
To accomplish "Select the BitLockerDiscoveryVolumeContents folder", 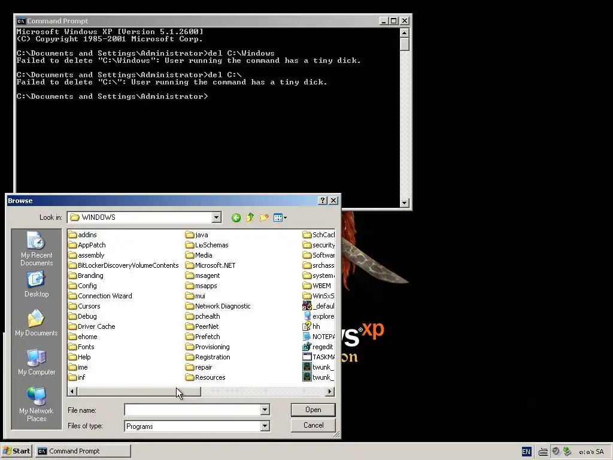I will 123,265.
